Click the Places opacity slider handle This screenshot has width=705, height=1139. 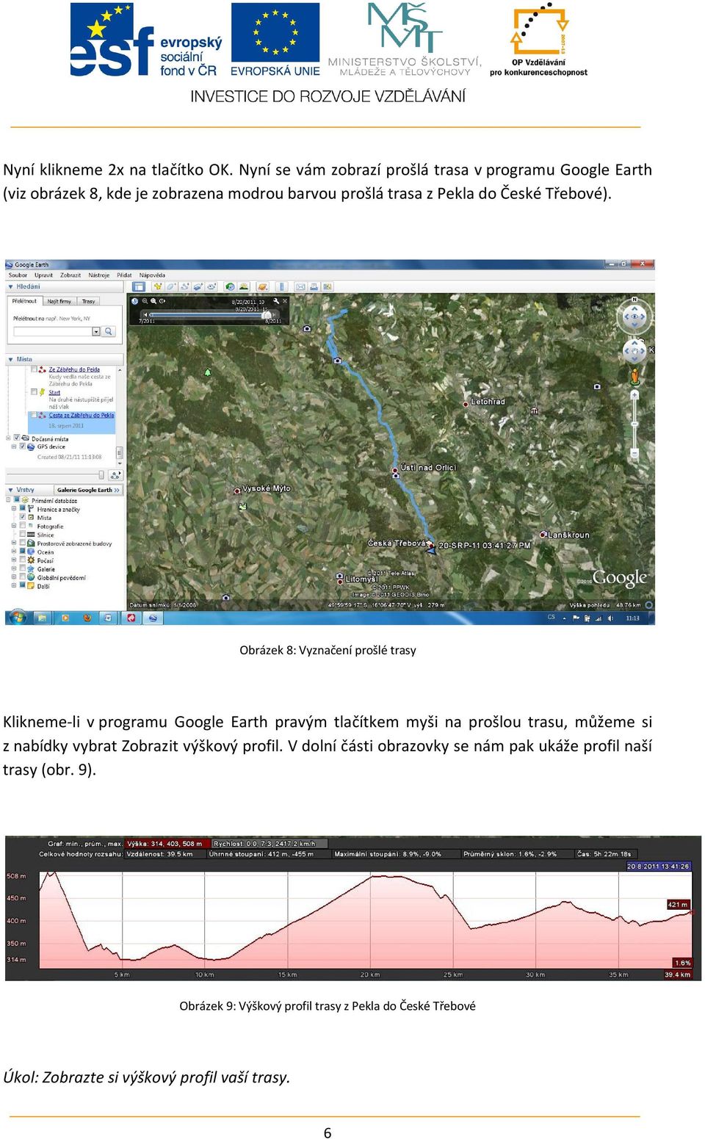(101, 475)
